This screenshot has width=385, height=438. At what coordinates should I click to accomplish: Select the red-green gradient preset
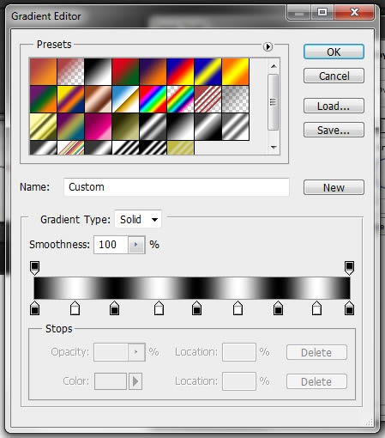125,71
